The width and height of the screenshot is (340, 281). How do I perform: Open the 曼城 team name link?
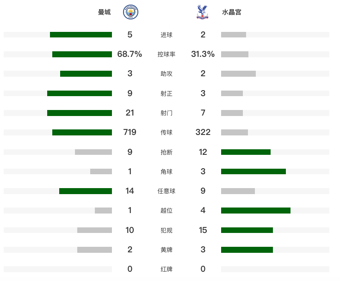pyautogui.click(x=105, y=12)
